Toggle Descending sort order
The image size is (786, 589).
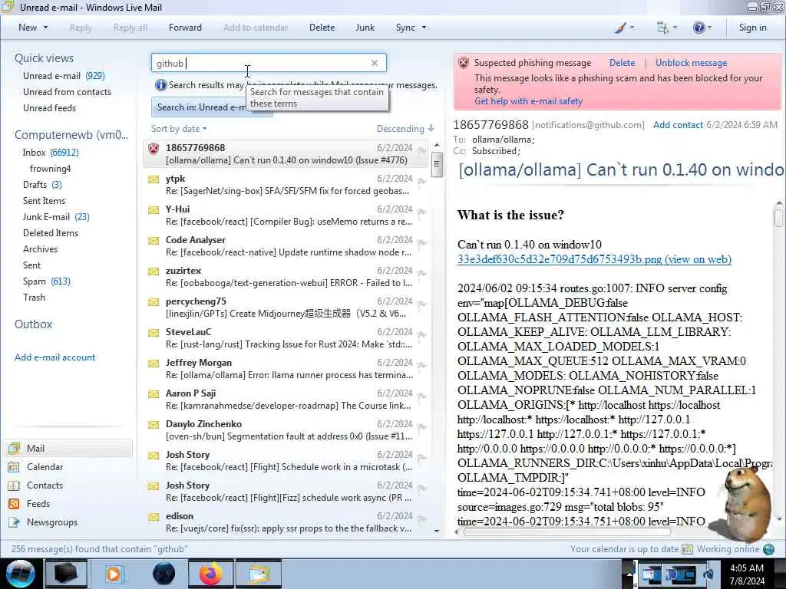[405, 129]
